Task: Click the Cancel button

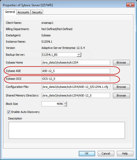Action: [106, 153]
